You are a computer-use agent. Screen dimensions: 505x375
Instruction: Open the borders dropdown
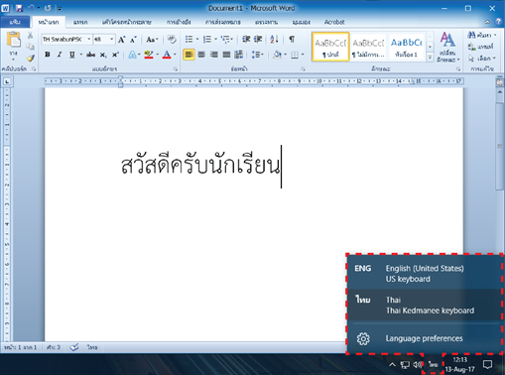click(303, 55)
